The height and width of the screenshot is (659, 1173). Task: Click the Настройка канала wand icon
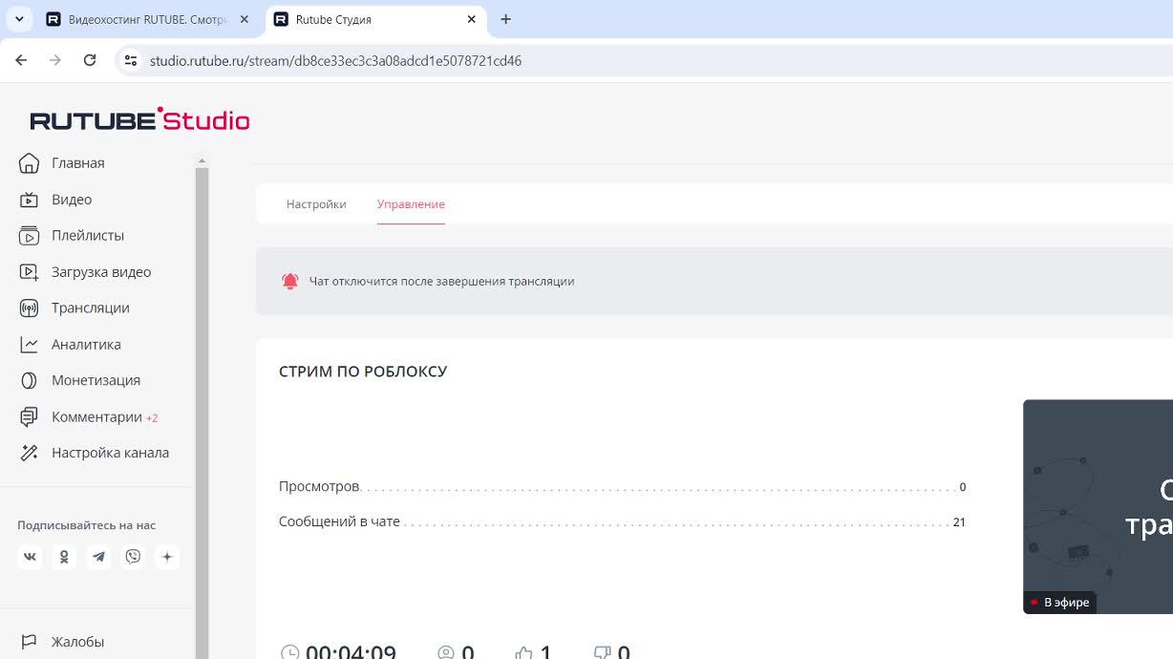point(30,453)
